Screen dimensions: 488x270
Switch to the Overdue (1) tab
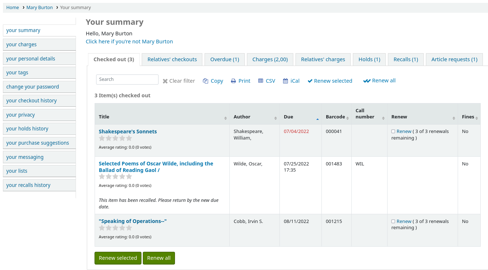tap(224, 59)
